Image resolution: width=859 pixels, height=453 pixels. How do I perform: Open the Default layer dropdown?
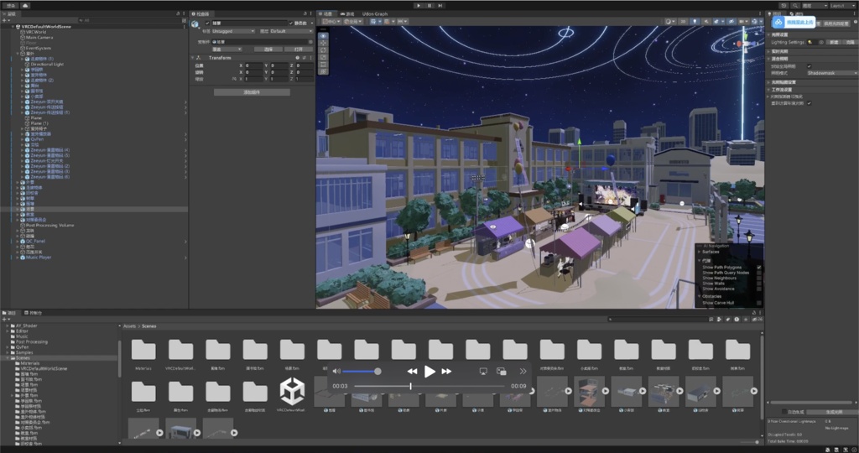pyautogui.click(x=291, y=31)
